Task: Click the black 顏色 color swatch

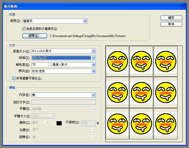Action: click(x=59, y=123)
